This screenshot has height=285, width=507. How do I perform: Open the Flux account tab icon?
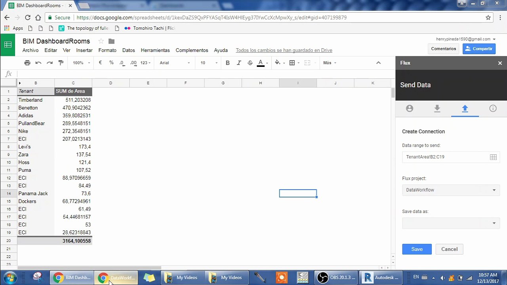coord(410,108)
